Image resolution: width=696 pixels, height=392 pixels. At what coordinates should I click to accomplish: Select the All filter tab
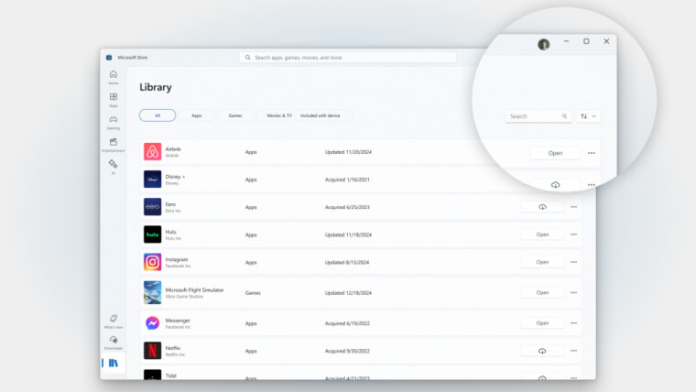click(x=158, y=115)
